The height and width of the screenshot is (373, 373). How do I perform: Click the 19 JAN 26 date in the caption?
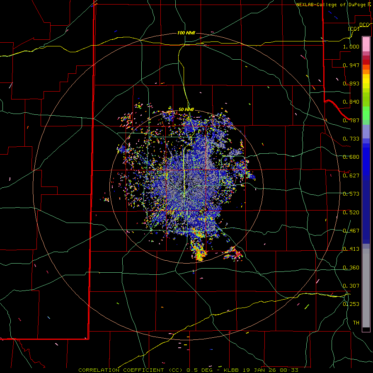point(259,370)
